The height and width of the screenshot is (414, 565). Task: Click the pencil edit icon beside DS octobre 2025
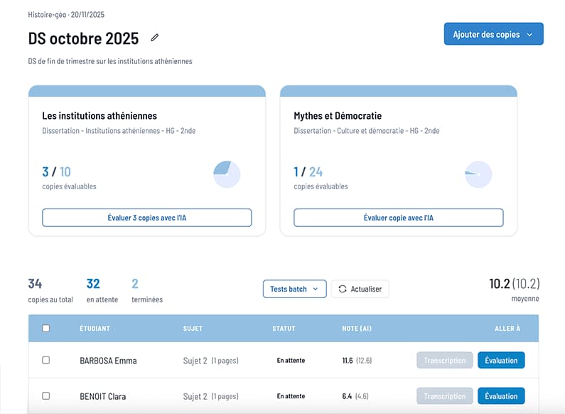coord(155,38)
